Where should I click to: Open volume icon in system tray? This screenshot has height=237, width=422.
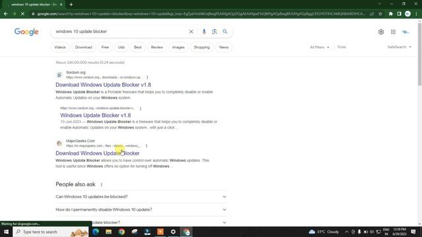point(372,232)
